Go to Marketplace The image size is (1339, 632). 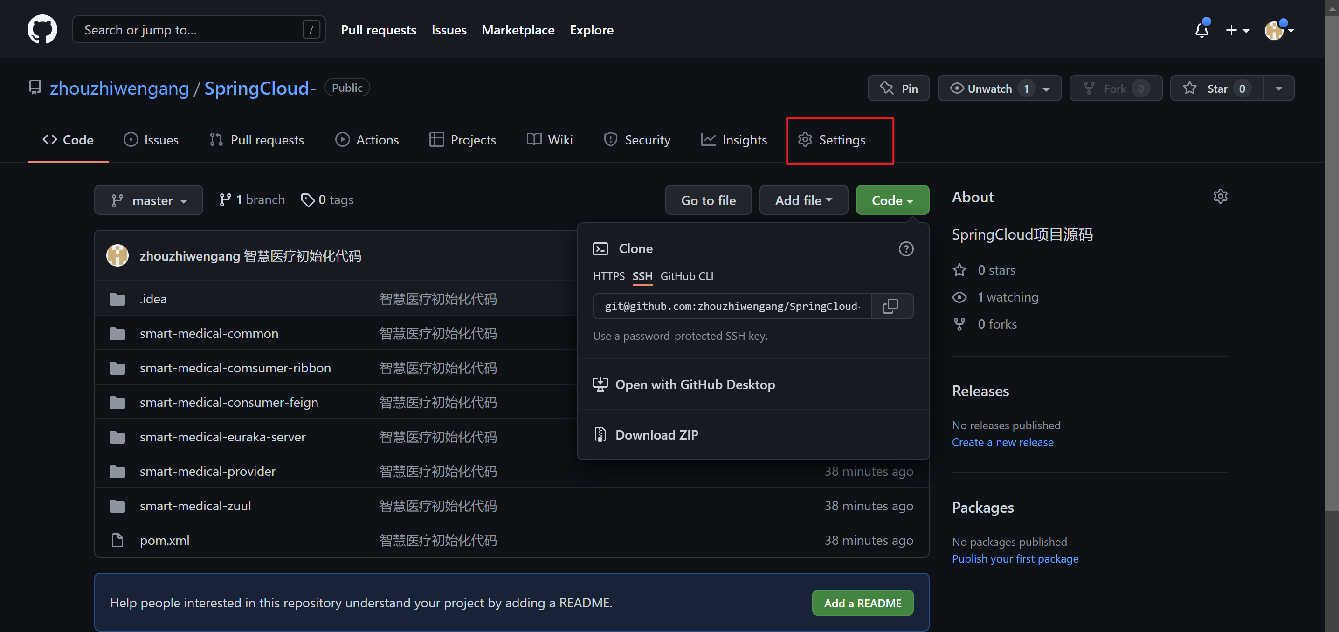[518, 30]
